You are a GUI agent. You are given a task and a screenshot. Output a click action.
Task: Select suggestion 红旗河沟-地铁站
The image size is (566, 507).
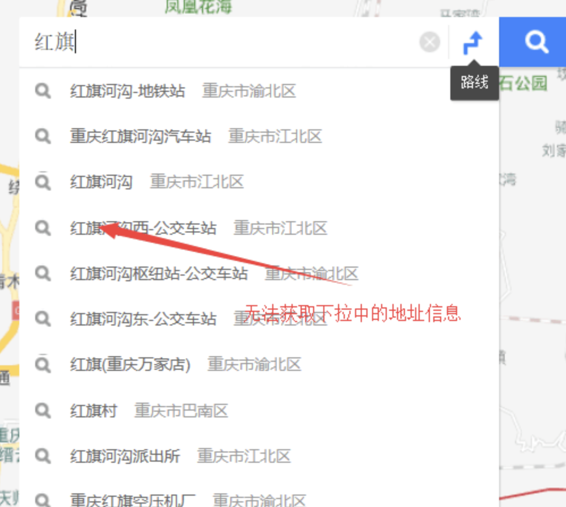tap(128, 91)
